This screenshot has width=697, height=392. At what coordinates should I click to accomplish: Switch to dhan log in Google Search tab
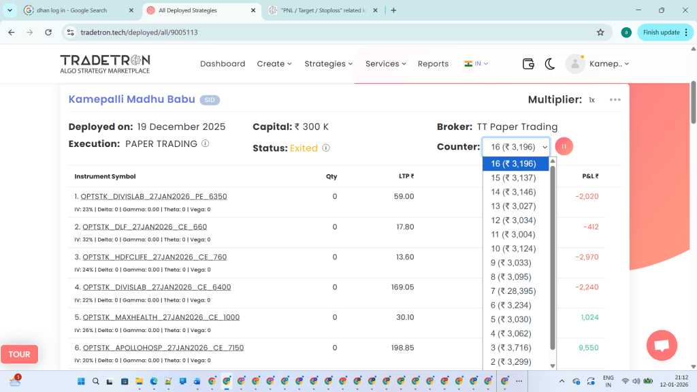coord(75,10)
